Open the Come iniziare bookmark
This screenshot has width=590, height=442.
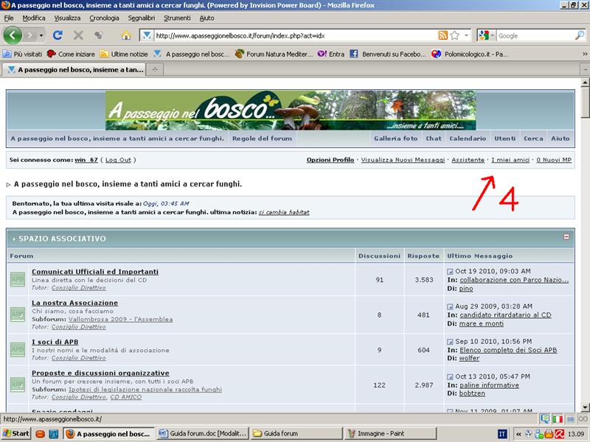(x=71, y=54)
